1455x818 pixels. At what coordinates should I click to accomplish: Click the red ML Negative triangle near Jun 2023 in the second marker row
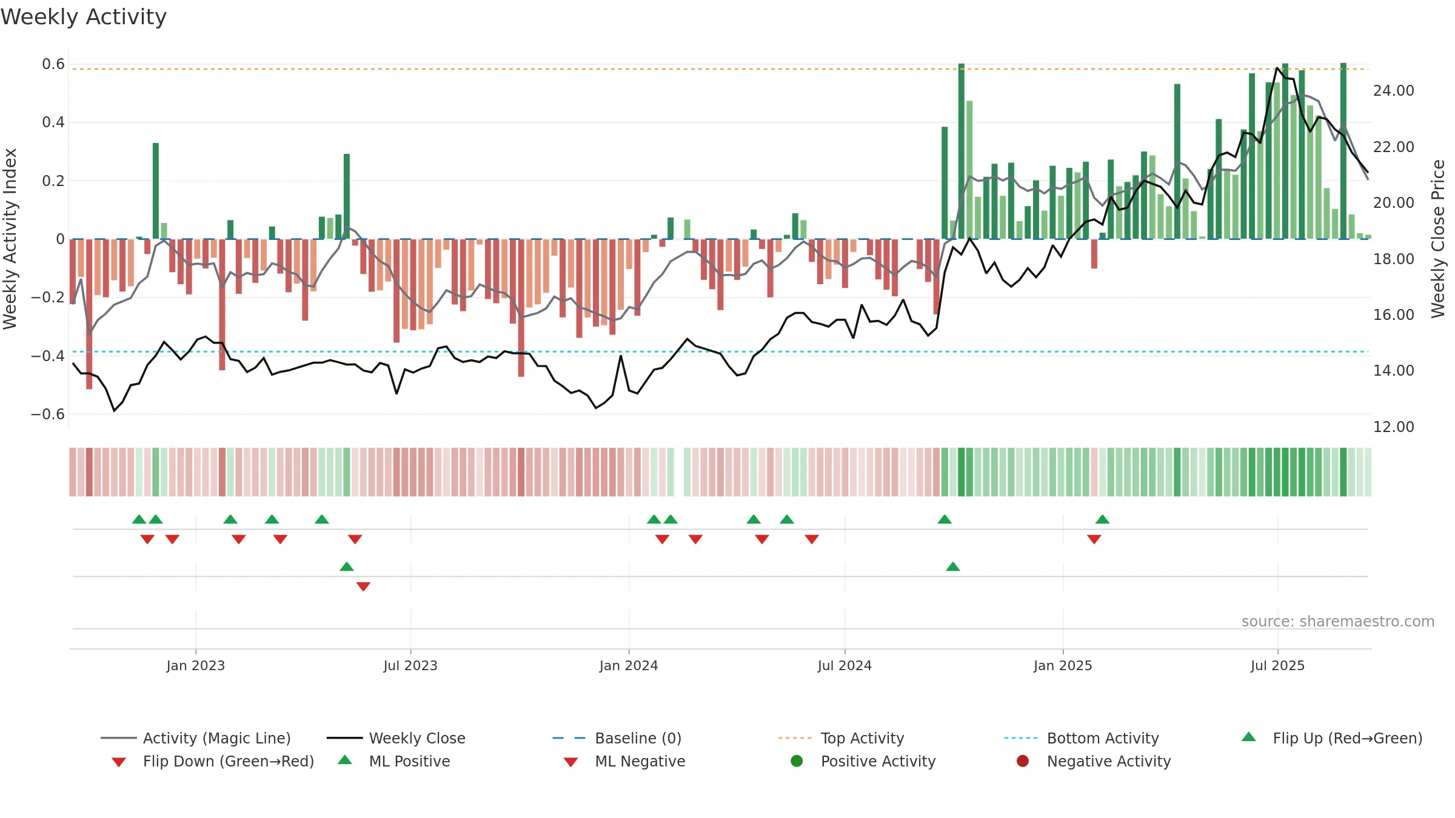click(x=363, y=587)
